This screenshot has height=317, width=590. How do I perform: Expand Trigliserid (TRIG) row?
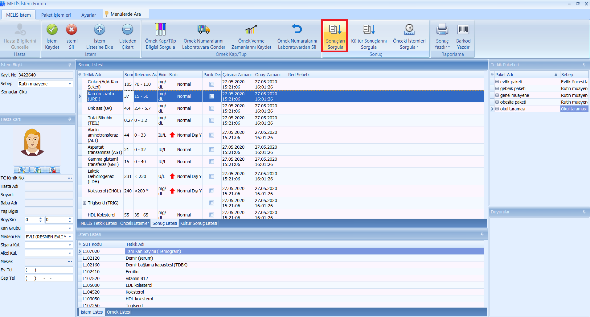point(84,203)
